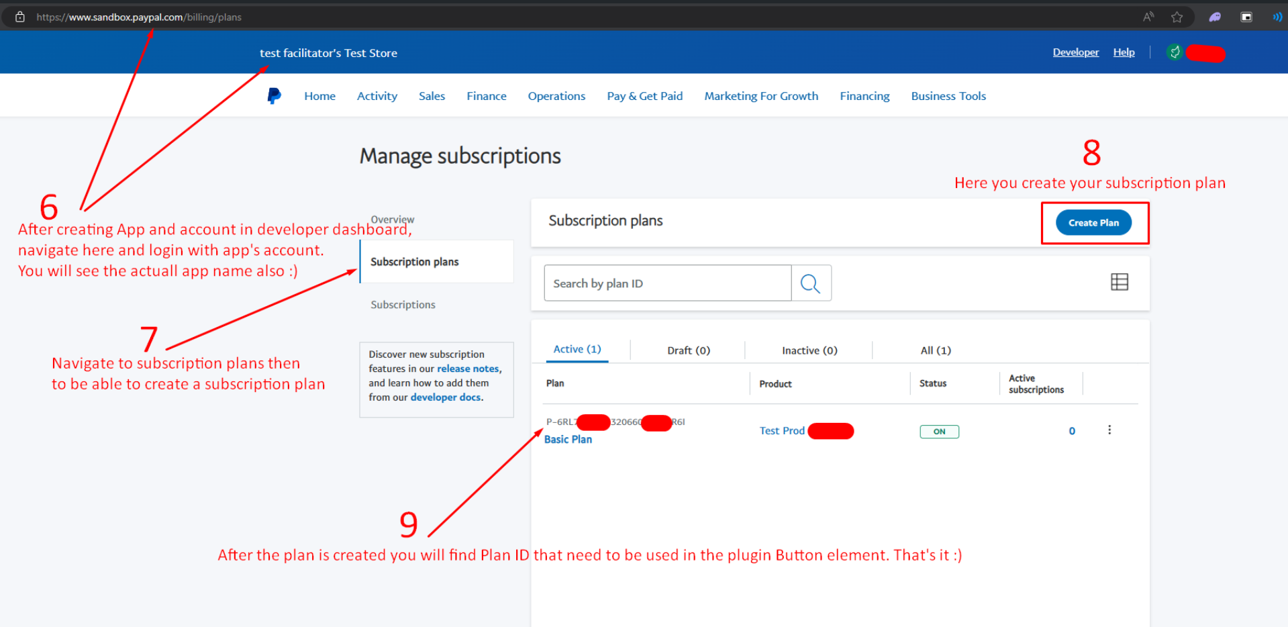Show the All (1) plans tab
The width and height of the screenshot is (1288, 627).
(x=935, y=350)
